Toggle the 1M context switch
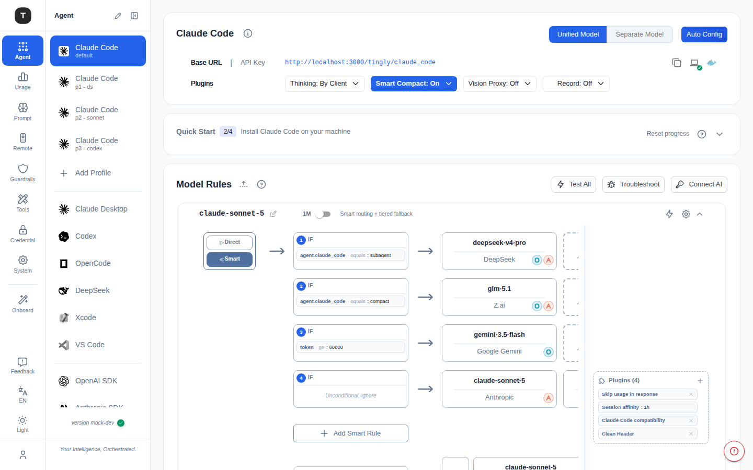The height and width of the screenshot is (470, 753). pos(323,214)
